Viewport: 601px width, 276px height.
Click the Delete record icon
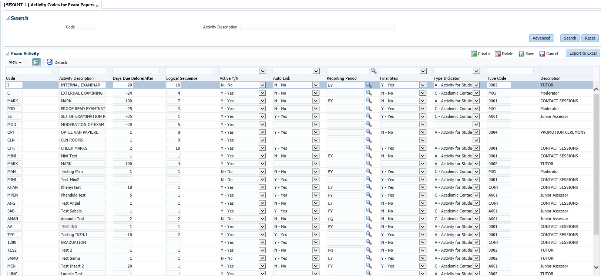tap(498, 54)
